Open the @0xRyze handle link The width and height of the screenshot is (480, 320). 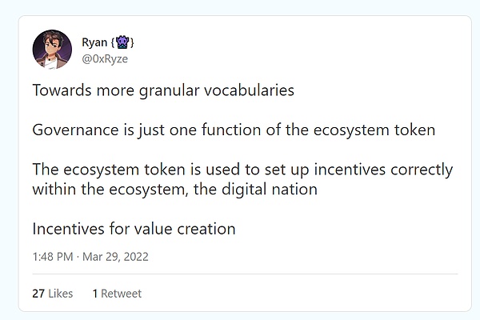tap(104, 58)
